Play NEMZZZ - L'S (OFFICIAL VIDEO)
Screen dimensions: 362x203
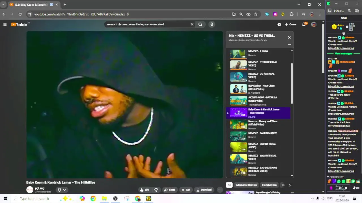[x=258, y=77]
